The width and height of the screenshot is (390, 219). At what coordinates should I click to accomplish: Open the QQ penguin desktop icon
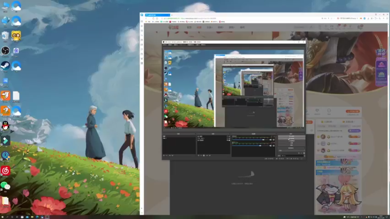click(5, 126)
